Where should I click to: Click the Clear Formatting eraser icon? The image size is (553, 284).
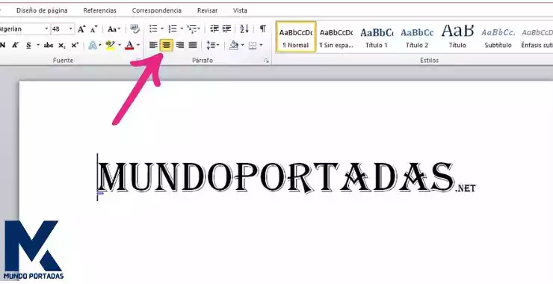pyautogui.click(x=135, y=28)
